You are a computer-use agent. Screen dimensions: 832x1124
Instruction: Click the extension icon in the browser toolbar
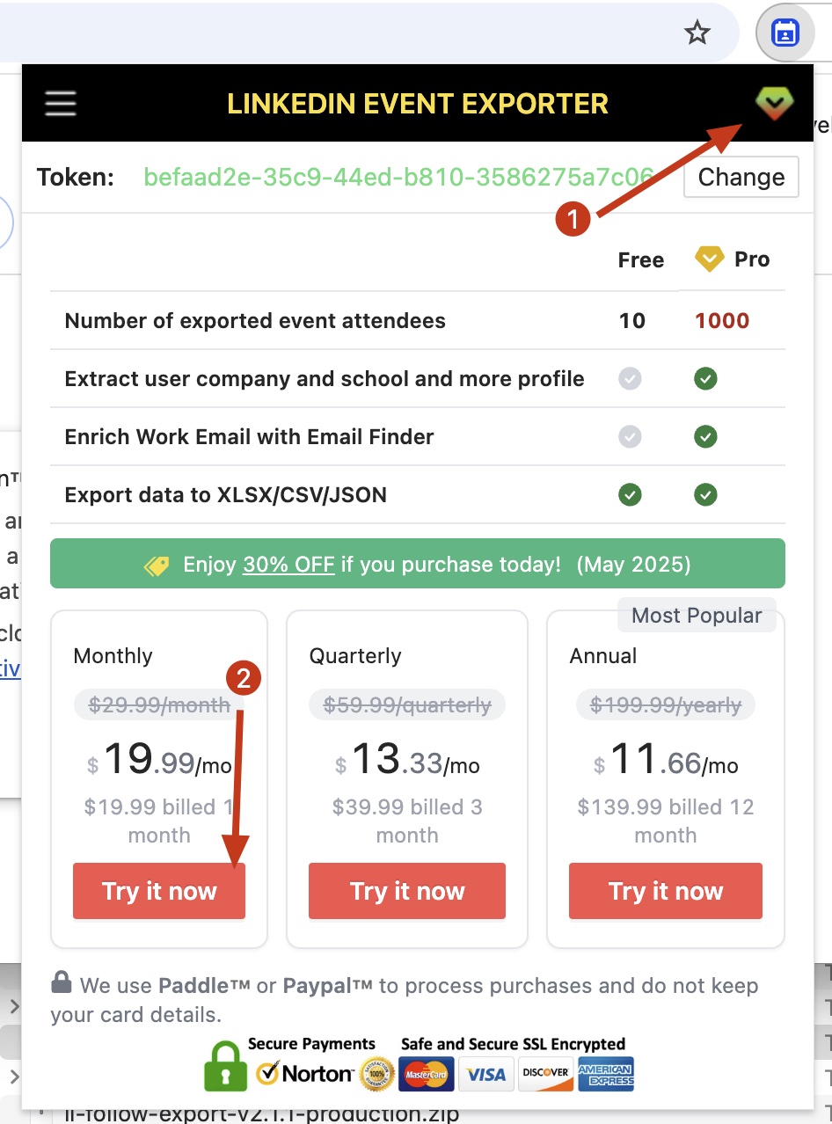tap(784, 32)
